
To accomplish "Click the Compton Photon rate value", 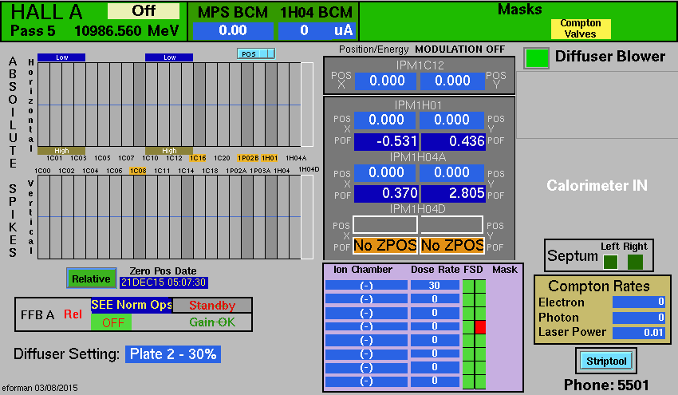I will pos(639,318).
